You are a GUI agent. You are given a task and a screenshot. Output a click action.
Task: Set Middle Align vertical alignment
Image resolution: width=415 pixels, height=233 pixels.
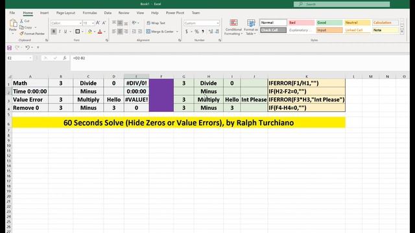[x=120, y=23]
